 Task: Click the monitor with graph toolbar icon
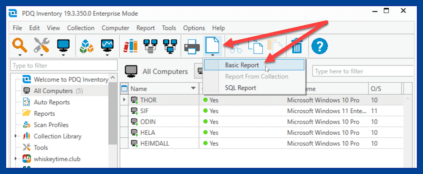[x=107, y=45]
